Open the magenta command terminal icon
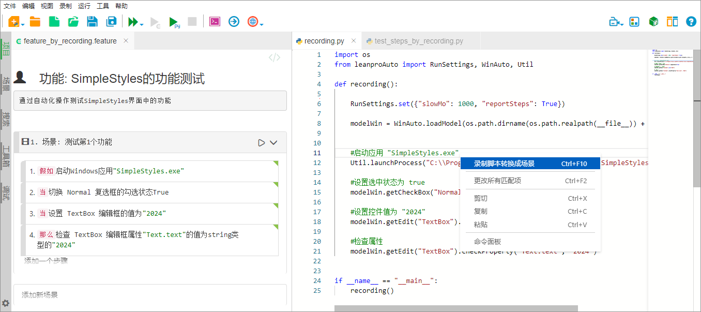 click(x=215, y=22)
